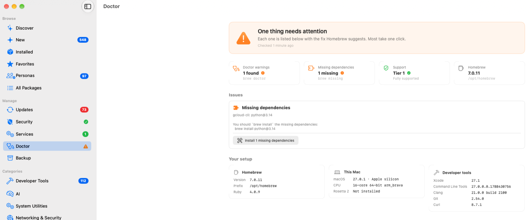Click the Backup archive box icon
The width and height of the screenshot is (530, 220).
10,158
